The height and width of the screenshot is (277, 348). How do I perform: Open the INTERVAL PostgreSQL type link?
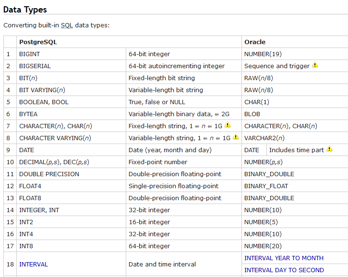click(x=34, y=265)
